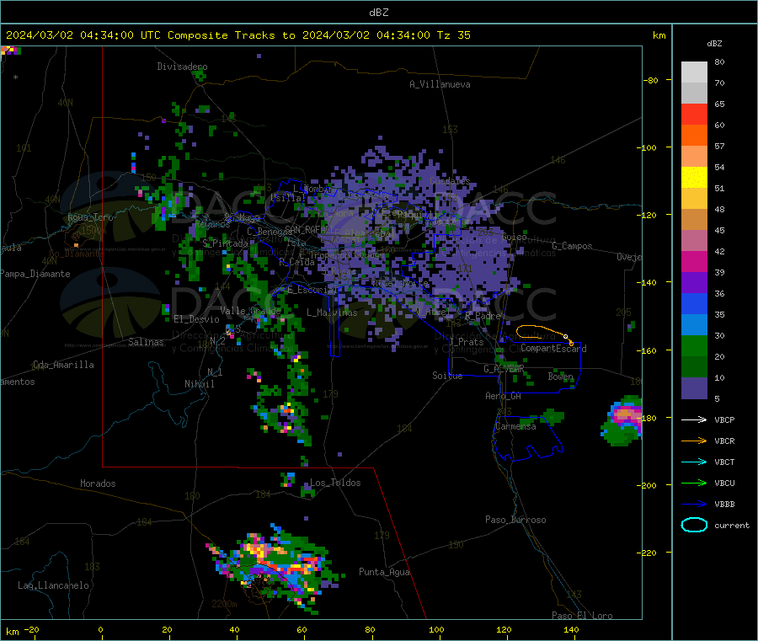
Task: Click the 'current' legend label
Action: [731, 525]
